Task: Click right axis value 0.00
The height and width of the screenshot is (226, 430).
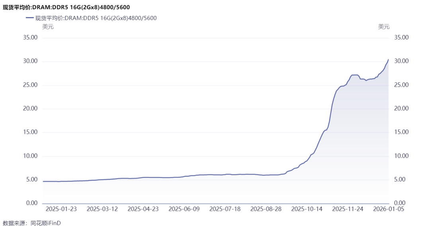Action: coord(400,203)
